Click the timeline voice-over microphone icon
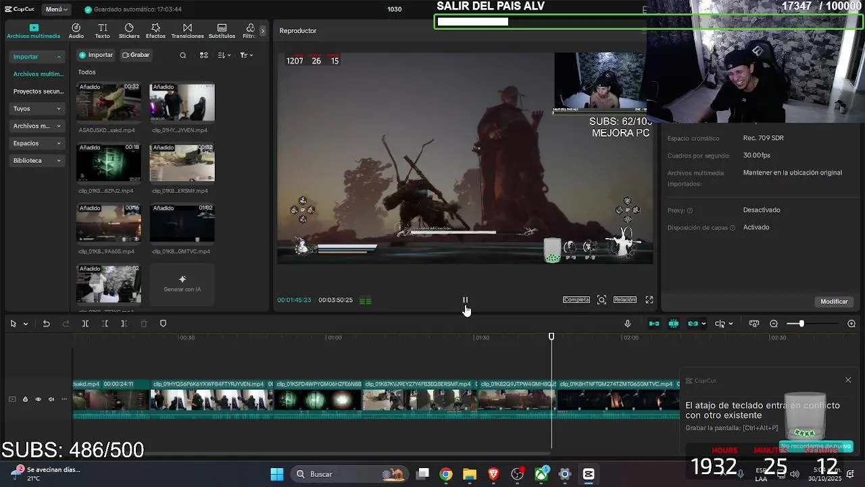865x487 pixels. tap(627, 324)
